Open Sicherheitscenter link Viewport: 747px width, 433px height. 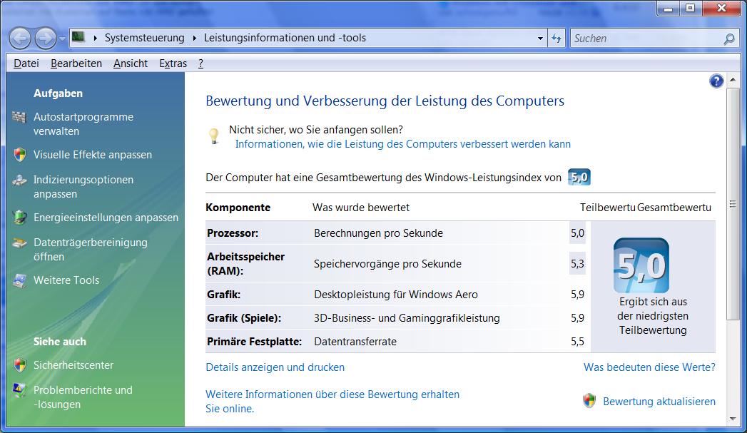click(73, 365)
